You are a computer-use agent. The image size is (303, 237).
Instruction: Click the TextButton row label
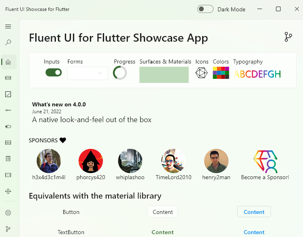pyautogui.click(x=71, y=232)
